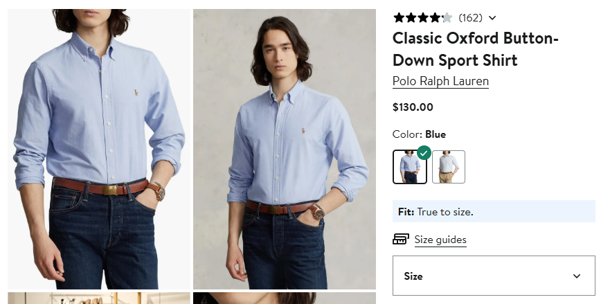View the (162) reviews count

pyautogui.click(x=470, y=18)
